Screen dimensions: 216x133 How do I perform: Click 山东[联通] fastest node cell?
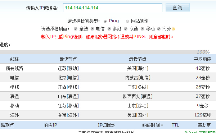(x=68, y=96)
